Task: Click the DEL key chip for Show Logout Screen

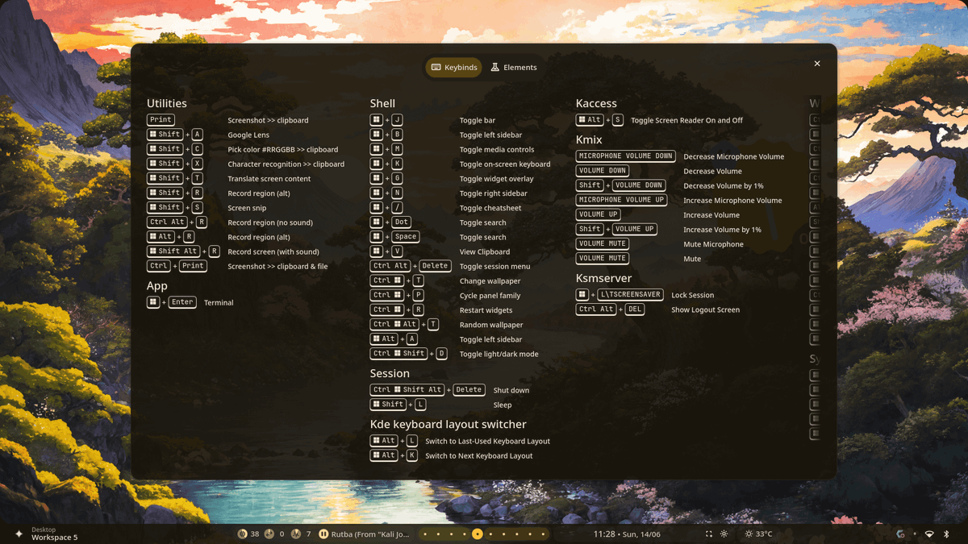Action: point(635,309)
